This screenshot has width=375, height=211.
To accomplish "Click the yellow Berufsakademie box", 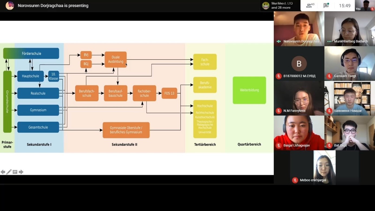I will [205, 85].
